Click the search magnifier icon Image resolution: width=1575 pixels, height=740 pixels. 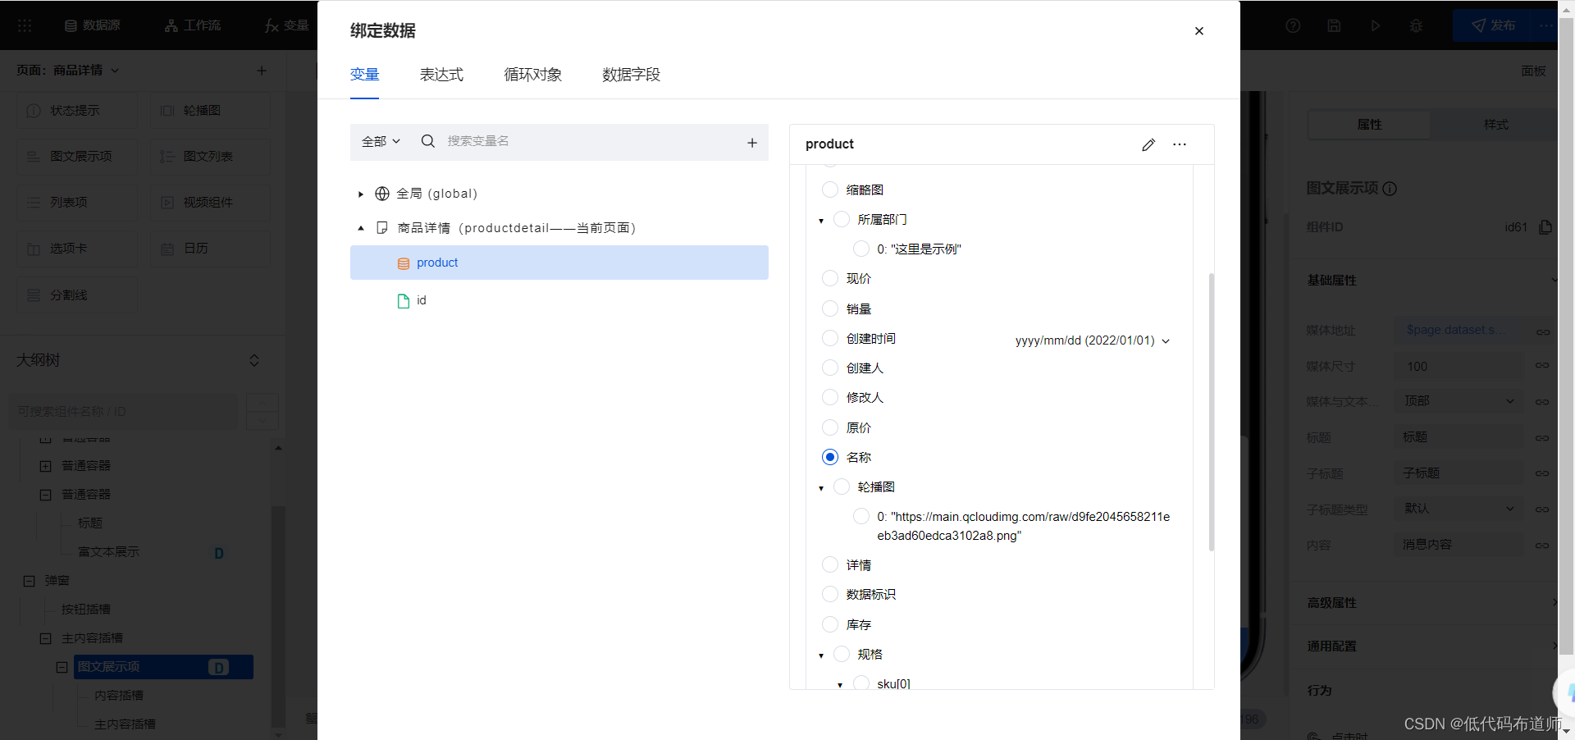(x=427, y=141)
